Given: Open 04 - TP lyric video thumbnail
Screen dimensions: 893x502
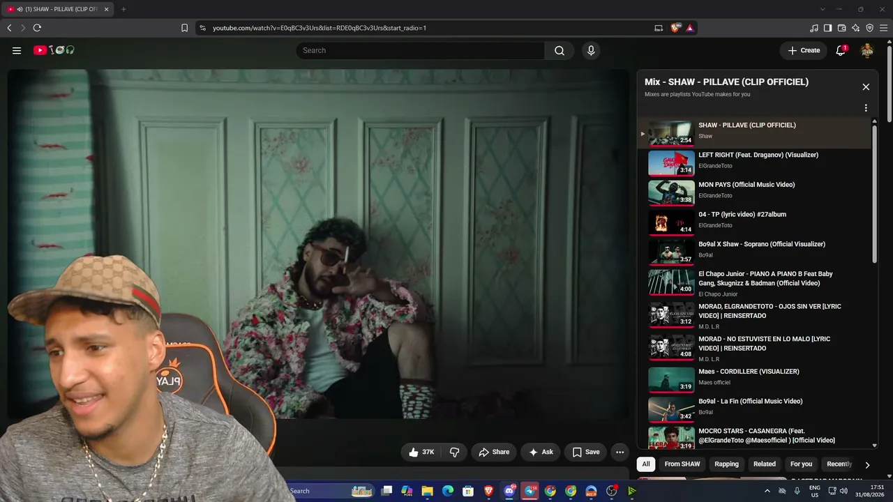Looking at the screenshot, I should pos(671,223).
